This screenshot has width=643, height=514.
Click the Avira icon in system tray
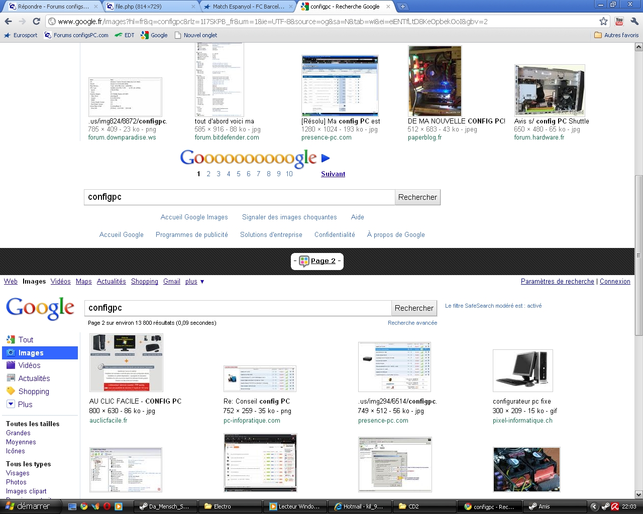point(615,506)
